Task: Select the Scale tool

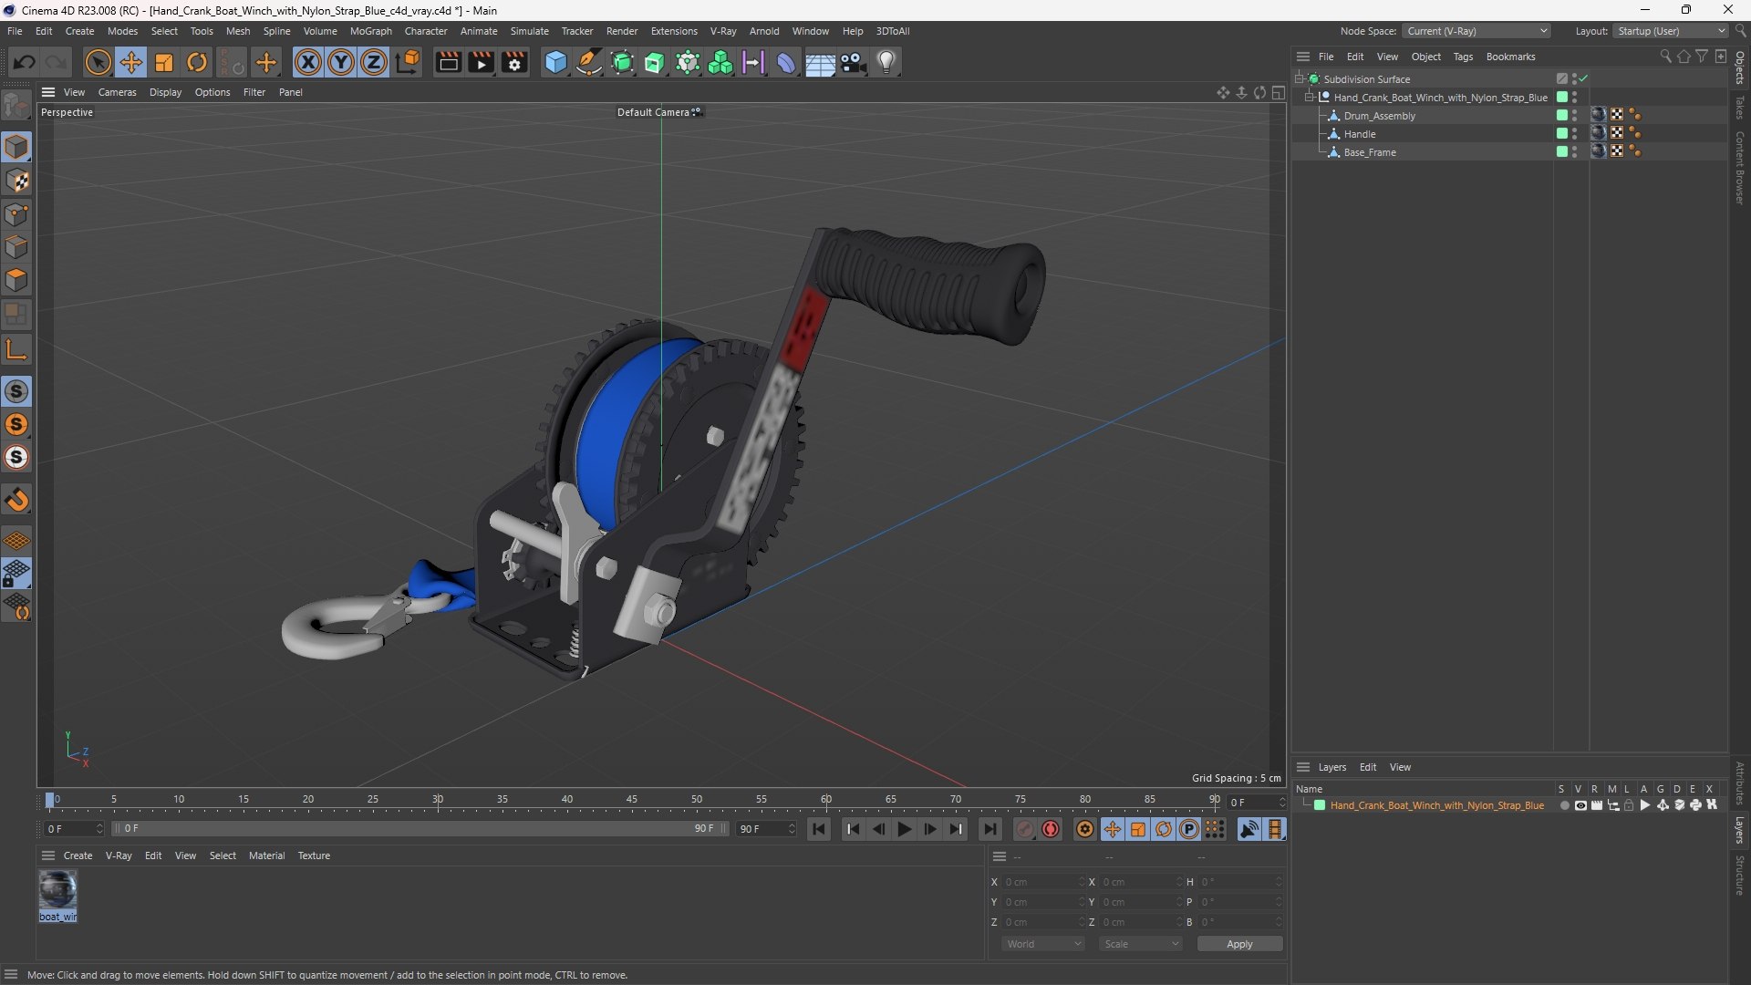Action: point(164,62)
